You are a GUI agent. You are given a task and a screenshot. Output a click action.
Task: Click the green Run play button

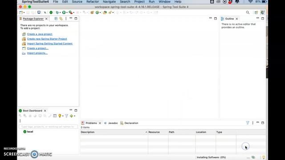tap(64, 12)
